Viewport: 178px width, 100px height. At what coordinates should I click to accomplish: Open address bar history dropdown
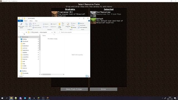(52, 32)
